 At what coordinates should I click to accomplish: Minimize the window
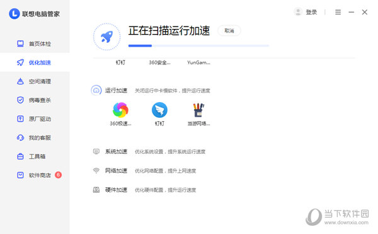pos(352,12)
